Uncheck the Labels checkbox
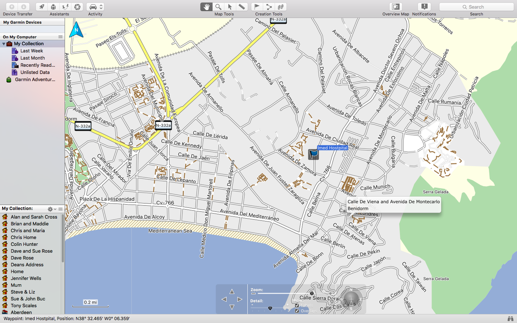Viewport: 517px width, 323px height. tap(297, 305)
